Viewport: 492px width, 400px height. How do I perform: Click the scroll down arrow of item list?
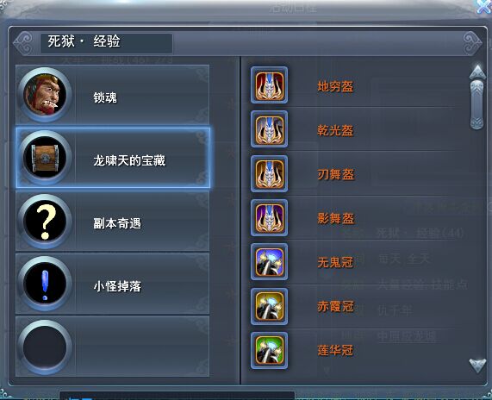pos(477,366)
